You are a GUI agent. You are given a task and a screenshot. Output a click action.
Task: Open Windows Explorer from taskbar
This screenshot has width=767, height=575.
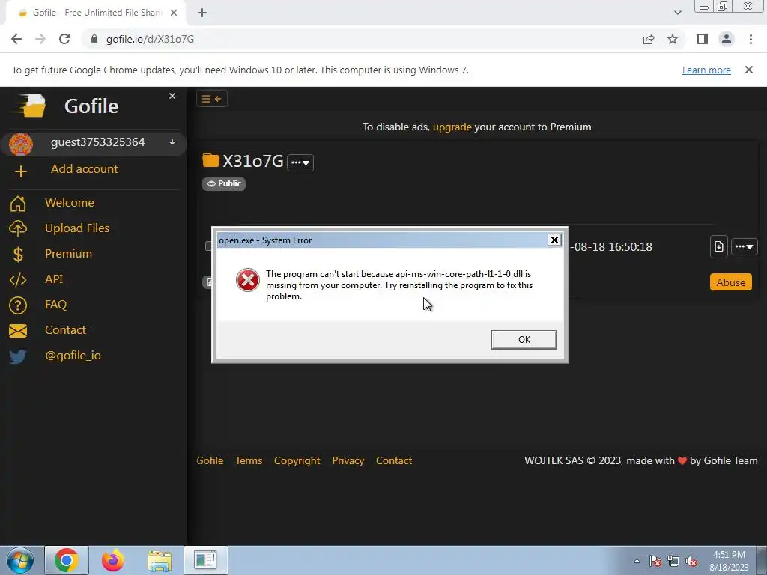coord(160,560)
